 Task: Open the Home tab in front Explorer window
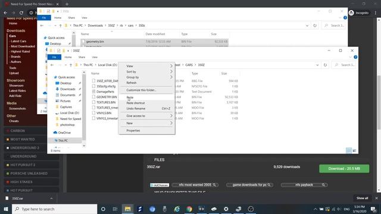coord(68,57)
